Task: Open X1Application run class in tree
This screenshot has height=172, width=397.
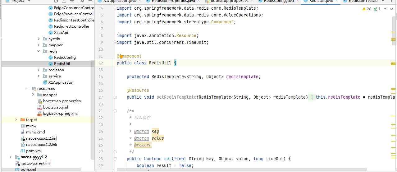Action: pyautogui.click(x=61, y=82)
